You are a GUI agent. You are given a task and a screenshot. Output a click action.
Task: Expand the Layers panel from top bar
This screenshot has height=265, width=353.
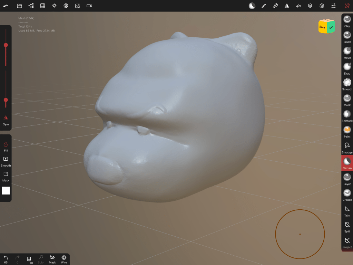coord(310,6)
